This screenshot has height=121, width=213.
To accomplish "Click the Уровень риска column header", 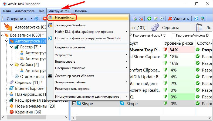I will coord(179,43).
